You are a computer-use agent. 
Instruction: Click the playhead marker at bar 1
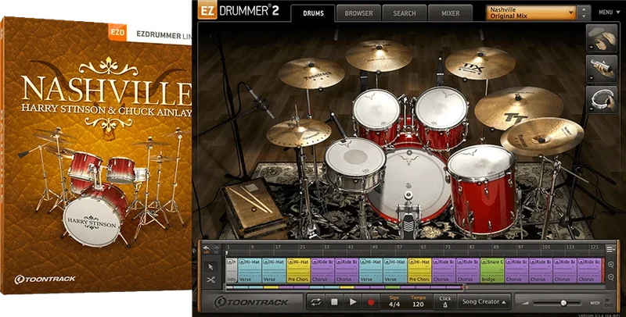point(226,252)
